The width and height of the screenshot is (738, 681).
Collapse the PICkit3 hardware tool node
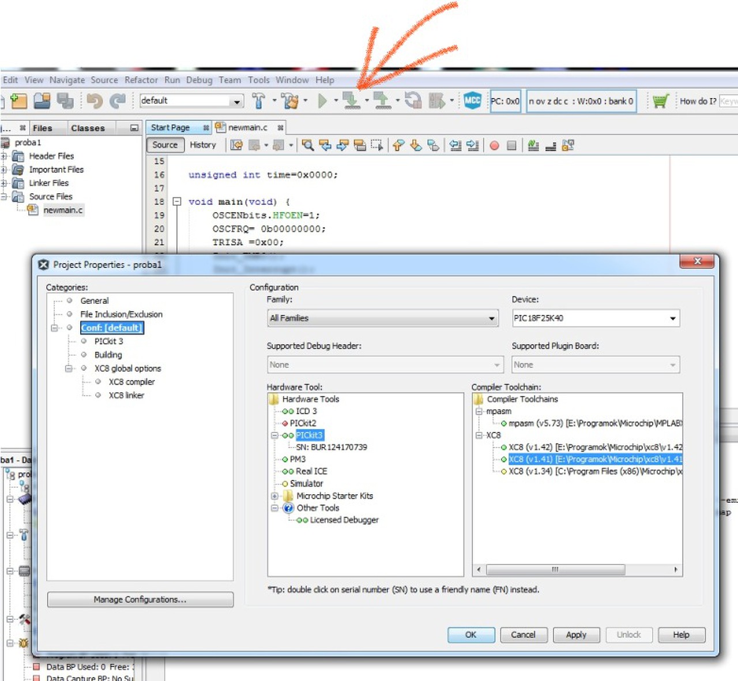tap(275, 435)
